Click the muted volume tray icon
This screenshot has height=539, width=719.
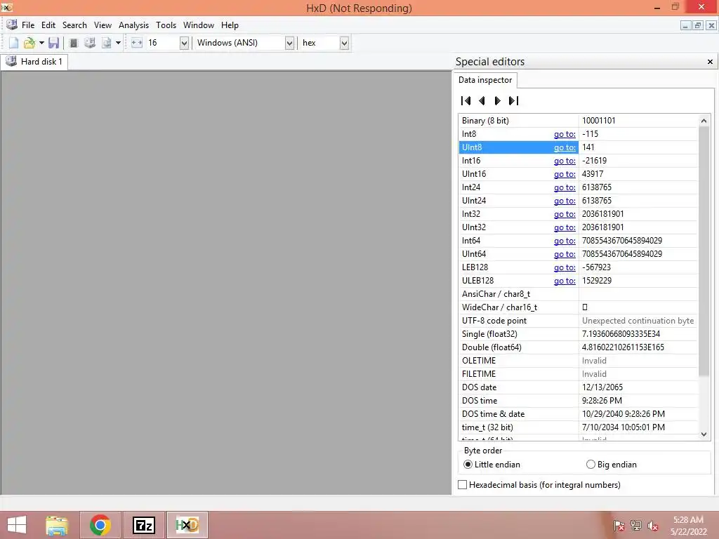[653, 526]
